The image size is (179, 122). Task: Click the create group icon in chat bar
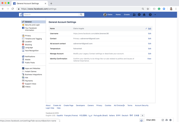(x=167, y=120)
